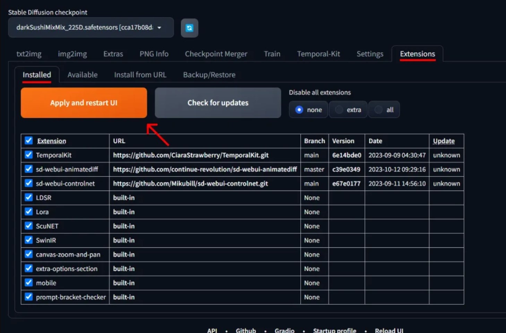
Task: Open the Temporal-Kit tab
Action: [x=318, y=54]
